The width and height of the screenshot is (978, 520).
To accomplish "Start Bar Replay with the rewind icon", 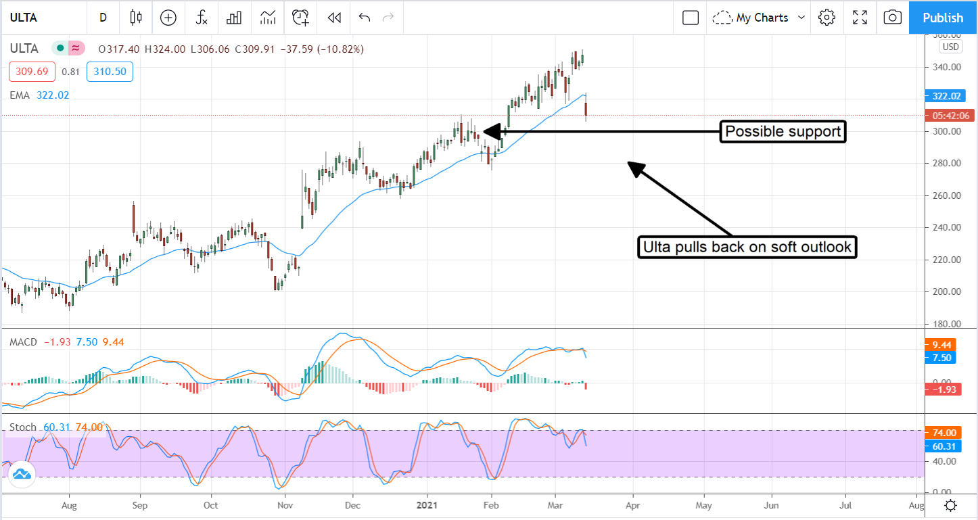I will click(333, 18).
